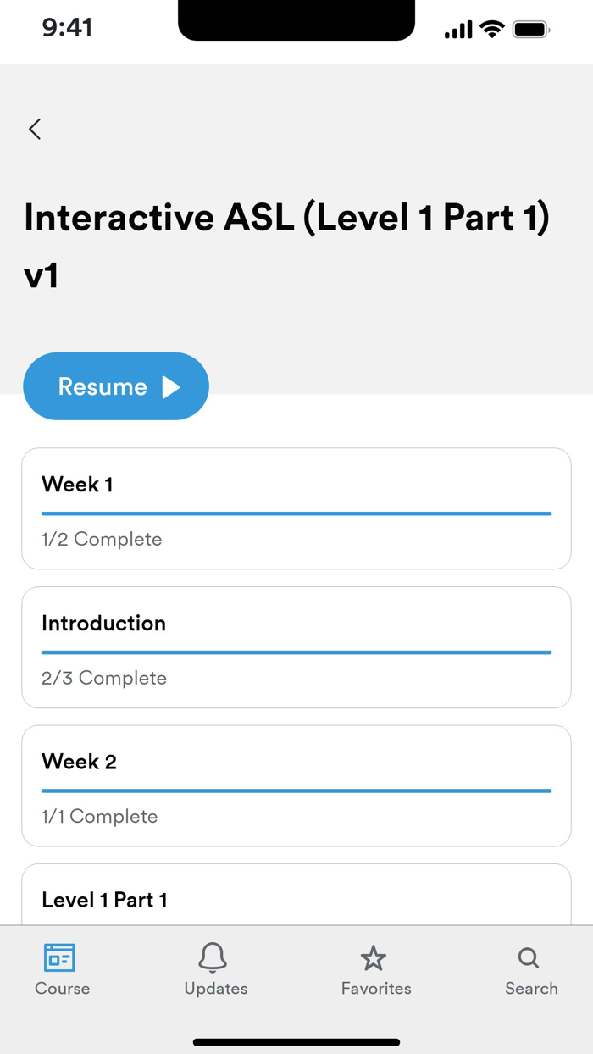Click the Introduction progress bar
Screen dimensions: 593x1054
point(296,652)
